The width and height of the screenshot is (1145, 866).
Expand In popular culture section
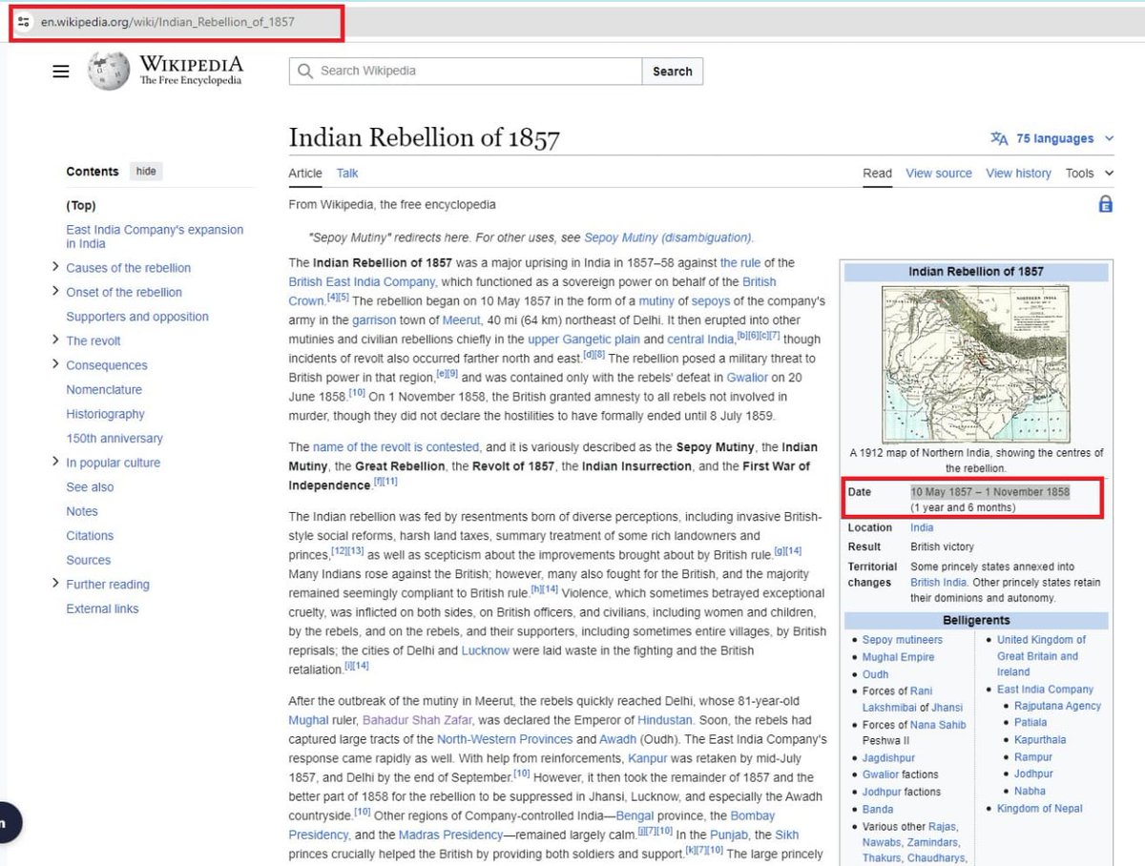tap(56, 463)
